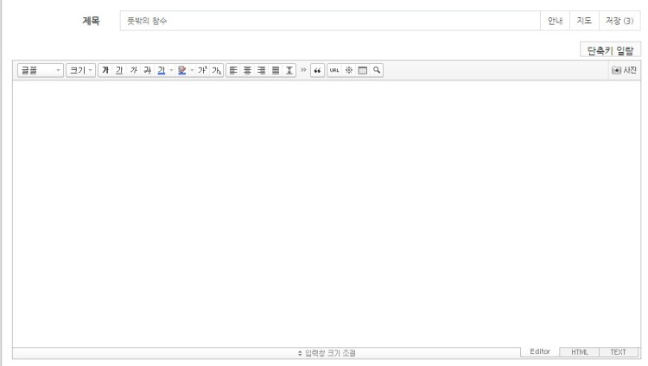Screen dimensions: 648x366
Task: Justify the text alignment
Action: (x=276, y=69)
